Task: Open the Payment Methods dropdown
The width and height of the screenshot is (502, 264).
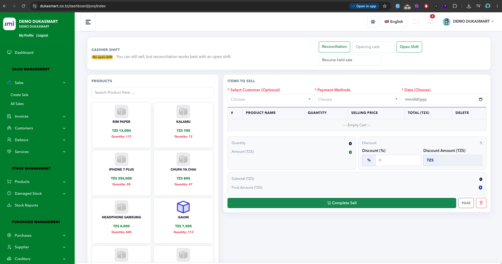Action: coord(357,99)
